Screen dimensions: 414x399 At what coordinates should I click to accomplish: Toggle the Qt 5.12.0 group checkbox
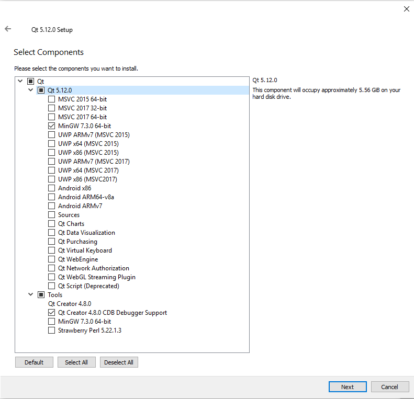pos(41,90)
